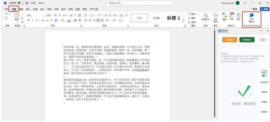The height and width of the screenshot is (122, 270).
Task: Apply bold with the B icon
Action: 28,20
